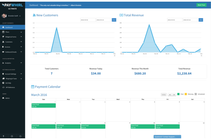Screen dimensions: 211x140
Task: Click the Account Settings gear icon
Action: pos(3,74)
